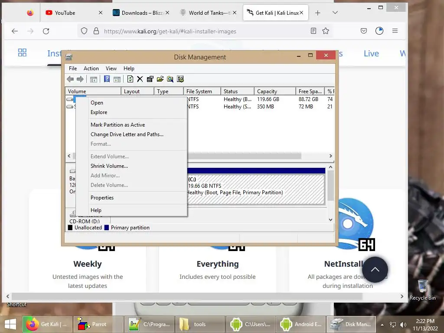Open Firefox hamburger application menu
Screen dimensions: 444x333
395,31
